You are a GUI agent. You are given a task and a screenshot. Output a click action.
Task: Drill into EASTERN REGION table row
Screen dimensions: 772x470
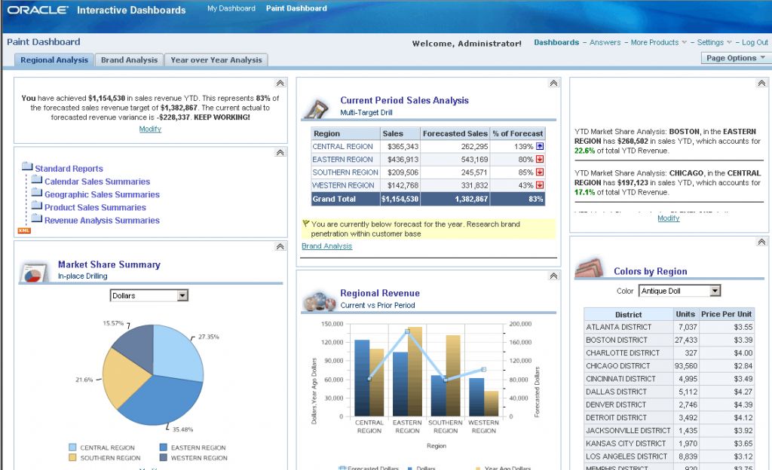pos(342,159)
